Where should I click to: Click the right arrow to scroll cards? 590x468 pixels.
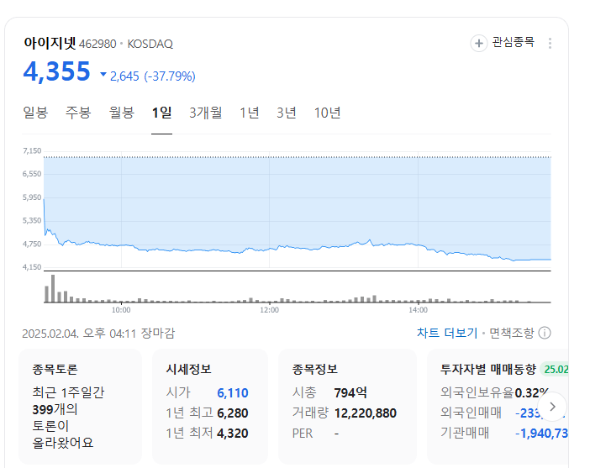pyautogui.click(x=552, y=406)
